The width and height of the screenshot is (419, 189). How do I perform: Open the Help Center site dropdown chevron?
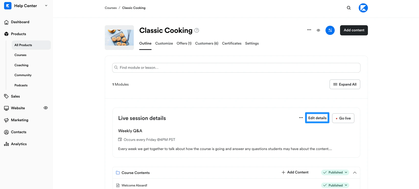pyautogui.click(x=46, y=6)
